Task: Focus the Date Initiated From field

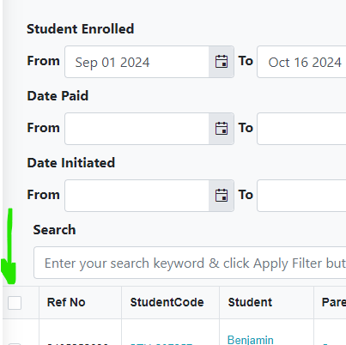Action: pyautogui.click(x=137, y=196)
